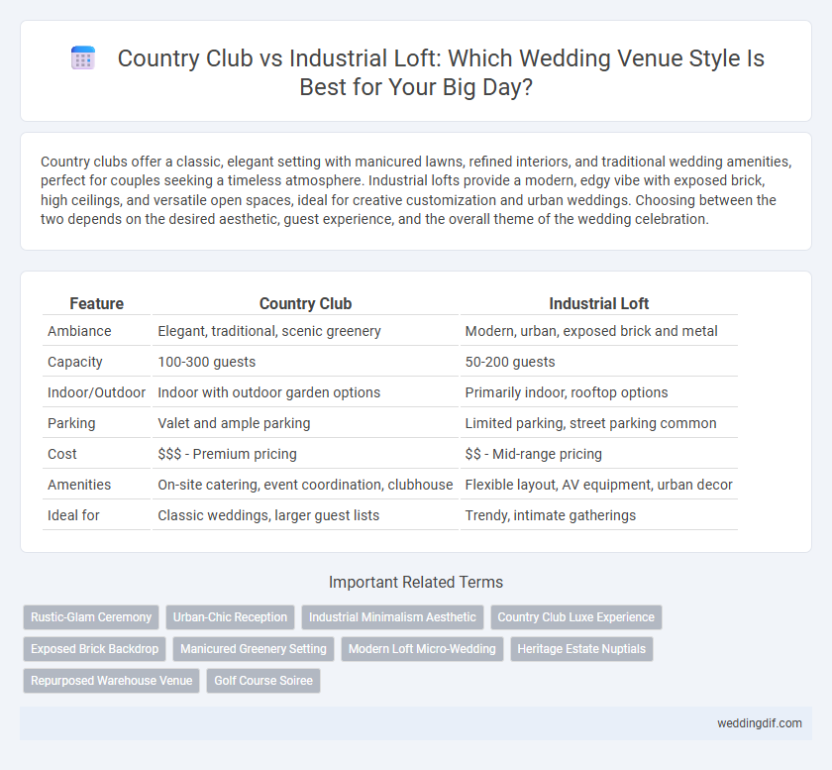Viewport: 832px width, 770px height.
Task: Select the Indoor/Outdoor row label
Action: [96, 392]
